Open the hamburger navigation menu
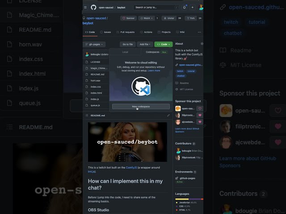 coord(85,8)
